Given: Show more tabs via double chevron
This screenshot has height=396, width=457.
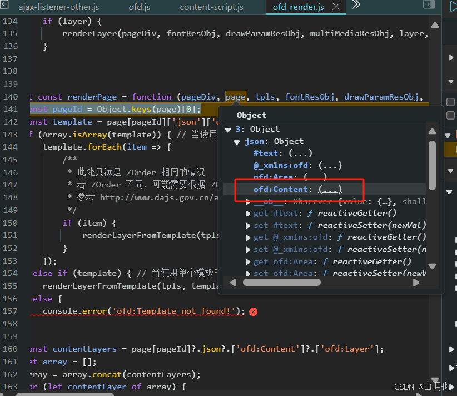Looking at the screenshot, I should coord(356,5).
